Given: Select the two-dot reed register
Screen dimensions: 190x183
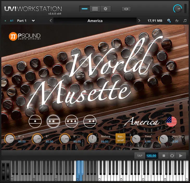Looking at the screenshot, I should coord(53,121).
